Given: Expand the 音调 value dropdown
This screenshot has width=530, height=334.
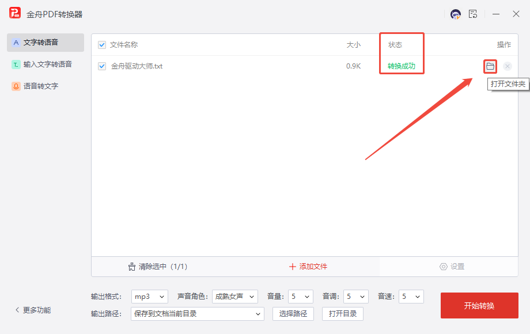Looking at the screenshot, I should click(x=356, y=297).
